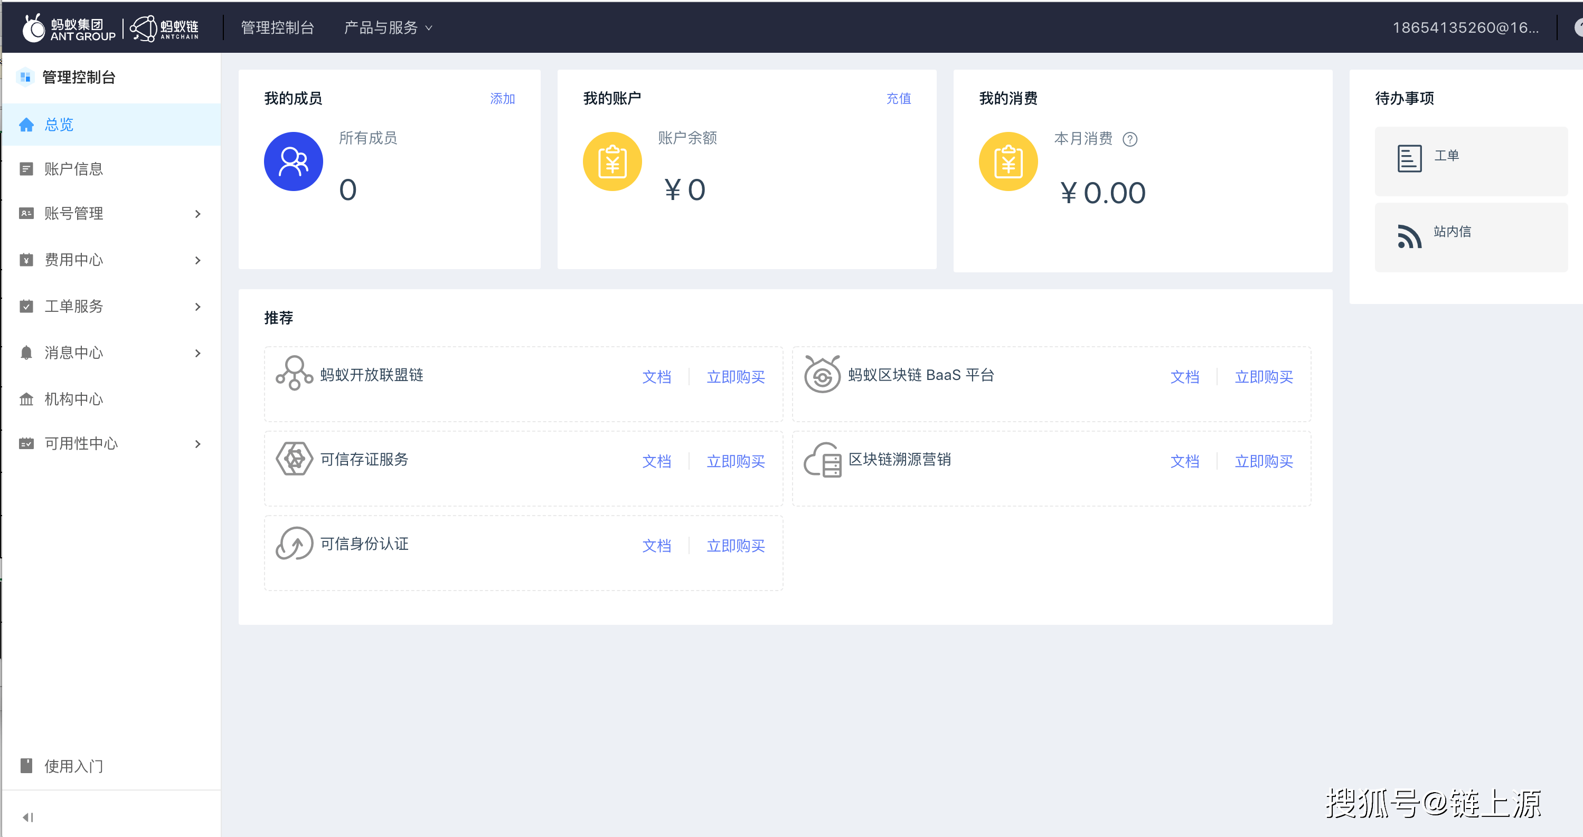The image size is (1583, 837).
Task: Open the 站内信 RSS feed icon
Action: click(x=1409, y=236)
